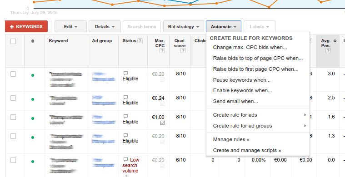Check the box for the 1.3 Avg. Pos. row
Viewport: 345px width, 177px height.
[x=13, y=136]
